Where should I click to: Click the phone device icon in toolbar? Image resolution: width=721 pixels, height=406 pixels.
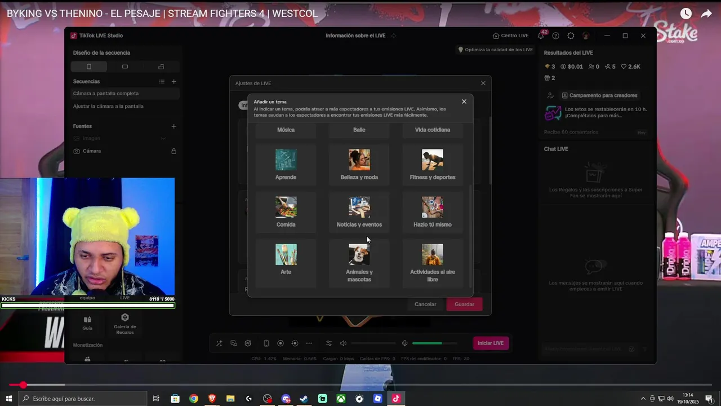[x=266, y=343]
